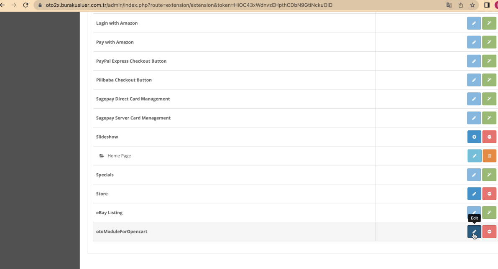Install Pilibaba Checkout Button module
Viewport: 498px width, 269px height.
pyautogui.click(x=489, y=80)
